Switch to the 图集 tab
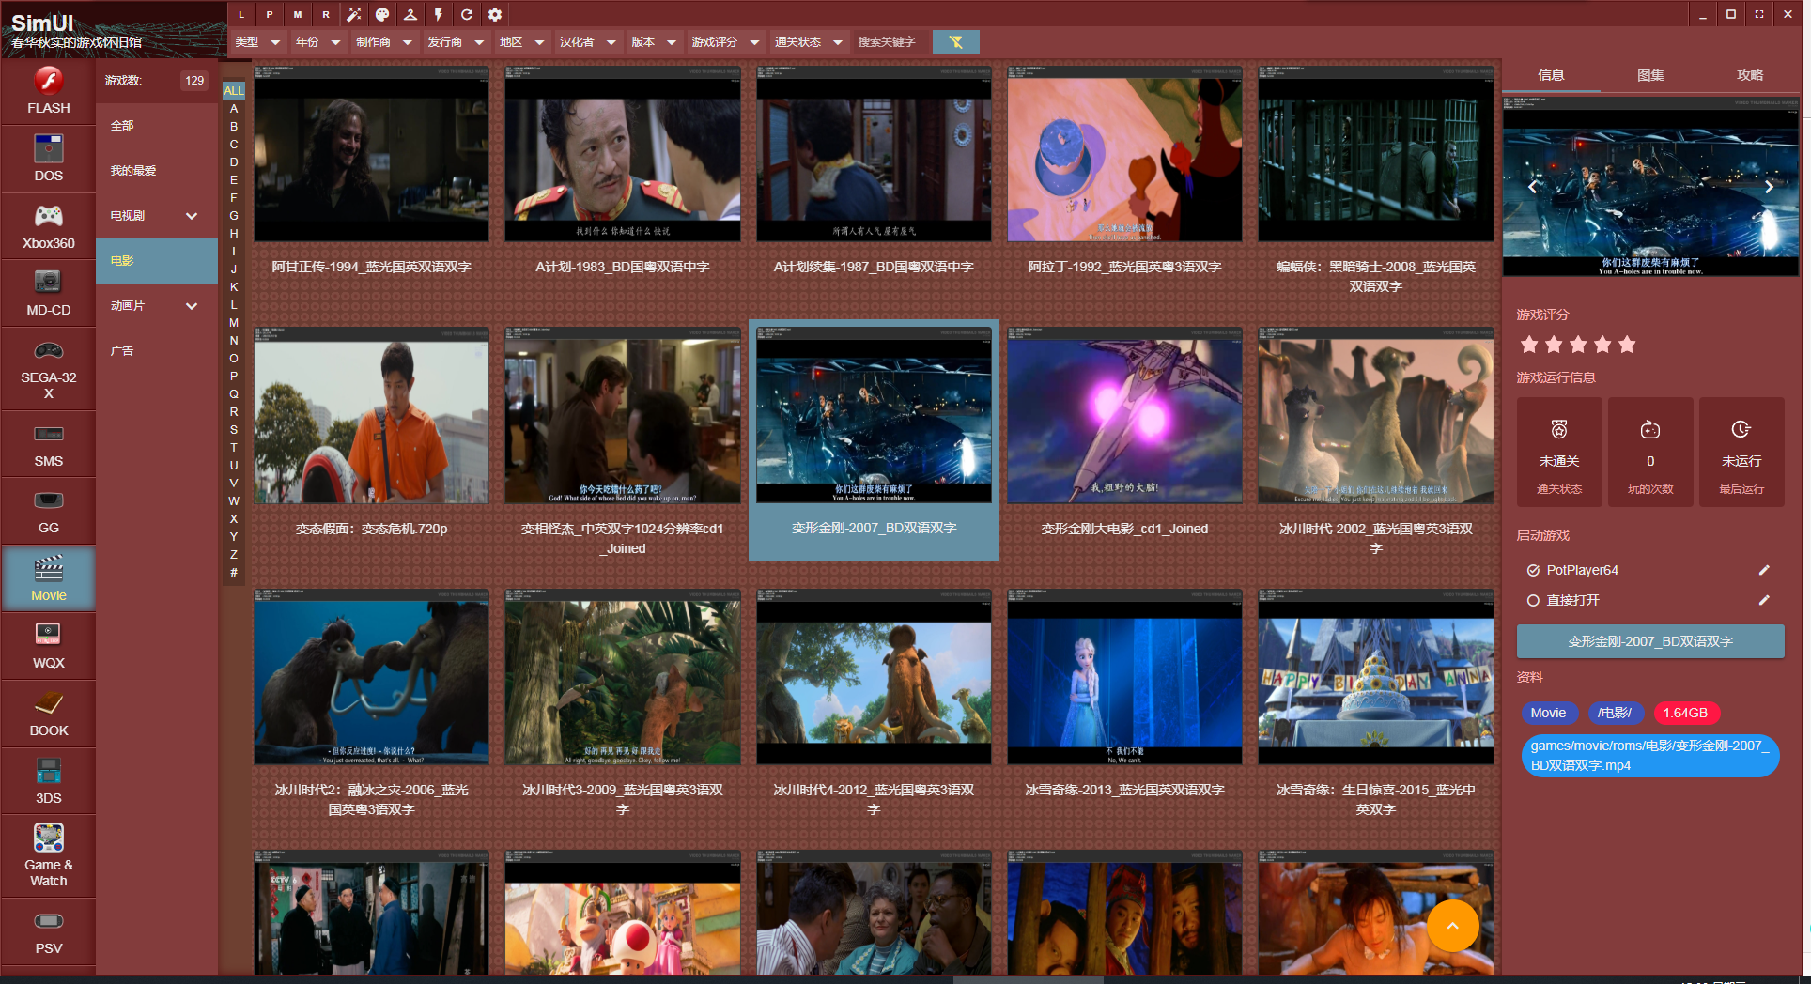 1650,75
